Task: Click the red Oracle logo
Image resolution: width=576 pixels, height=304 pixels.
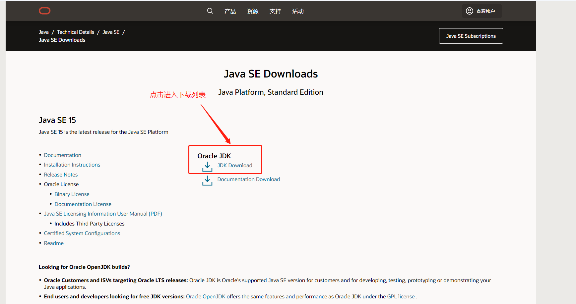Action: tap(44, 11)
